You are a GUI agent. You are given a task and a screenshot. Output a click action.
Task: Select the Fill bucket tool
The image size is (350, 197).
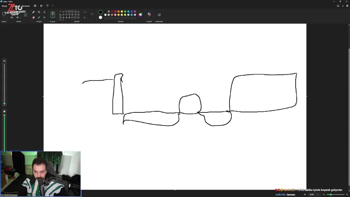click(39, 12)
